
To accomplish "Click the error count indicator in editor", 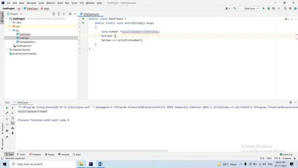I will coord(287,19).
